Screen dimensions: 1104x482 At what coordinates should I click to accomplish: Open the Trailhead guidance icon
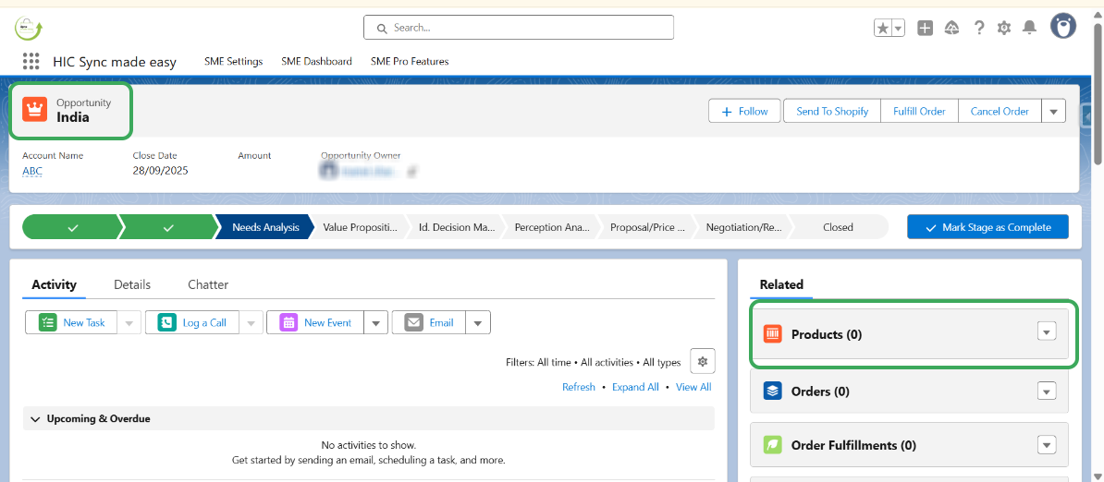[x=952, y=28]
